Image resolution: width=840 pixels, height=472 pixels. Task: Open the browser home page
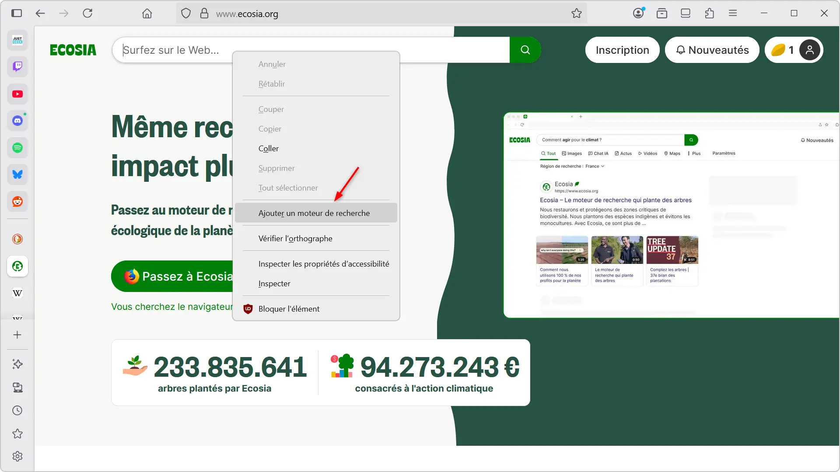pyautogui.click(x=147, y=14)
